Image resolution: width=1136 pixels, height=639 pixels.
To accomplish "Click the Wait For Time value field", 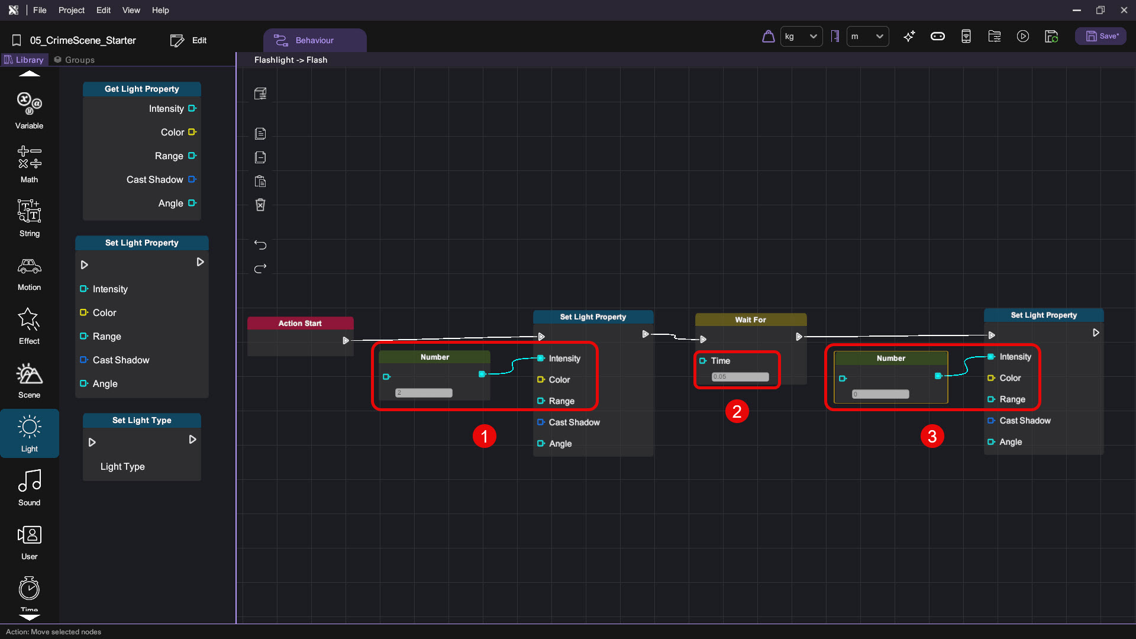I will [x=740, y=377].
